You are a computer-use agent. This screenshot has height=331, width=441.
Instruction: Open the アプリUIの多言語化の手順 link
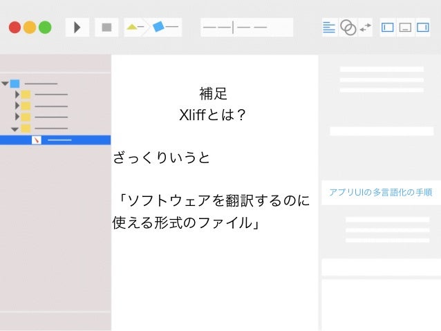(381, 192)
